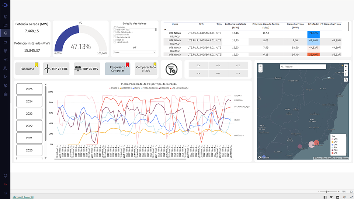
Task: Click the globe icon in the left sidebar
Action: click(6, 17)
